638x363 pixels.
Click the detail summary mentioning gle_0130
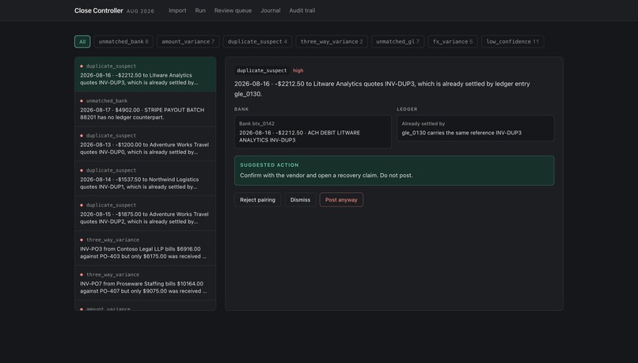pyautogui.click(x=382, y=89)
